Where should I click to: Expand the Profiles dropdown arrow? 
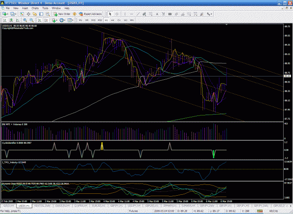point(15,14)
